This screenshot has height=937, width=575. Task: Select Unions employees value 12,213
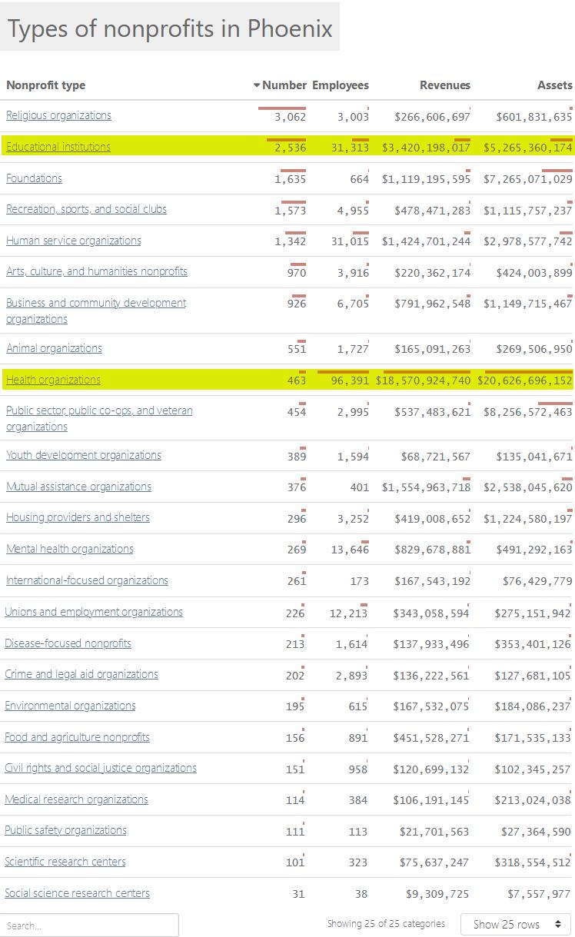click(349, 613)
